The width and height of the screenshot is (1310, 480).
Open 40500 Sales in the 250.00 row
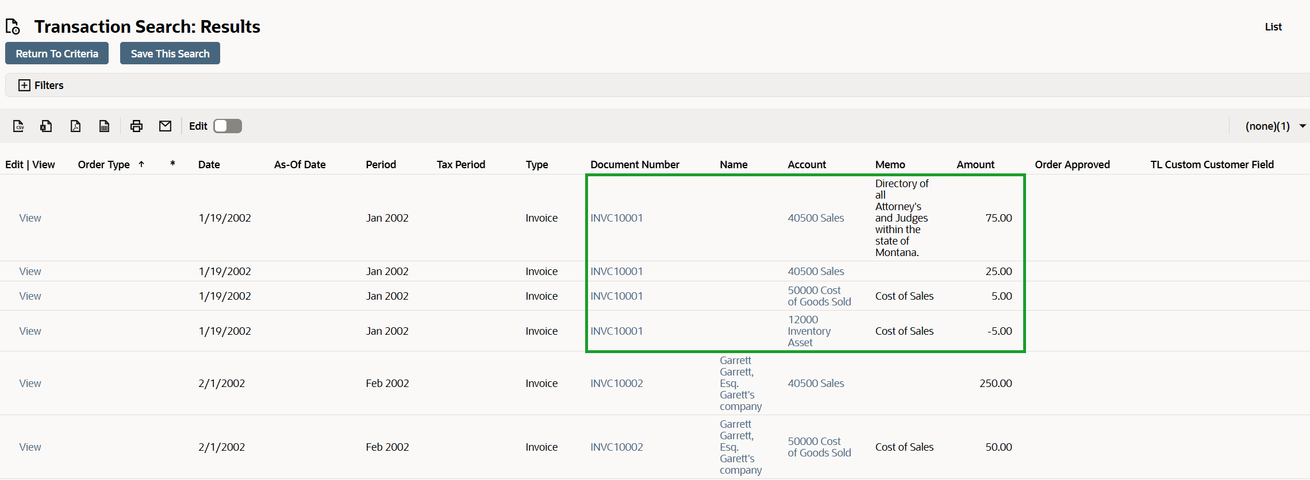pyautogui.click(x=816, y=384)
